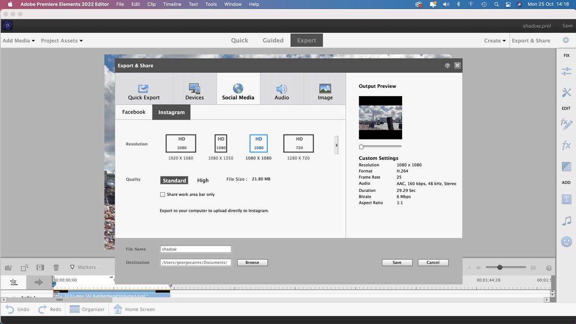The width and height of the screenshot is (576, 324).
Task: Click the Cancel button in export dialog
Action: 433,263
